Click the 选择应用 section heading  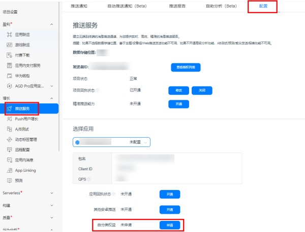(83, 129)
